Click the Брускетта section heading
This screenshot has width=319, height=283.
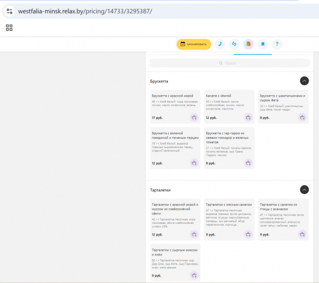tap(159, 81)
